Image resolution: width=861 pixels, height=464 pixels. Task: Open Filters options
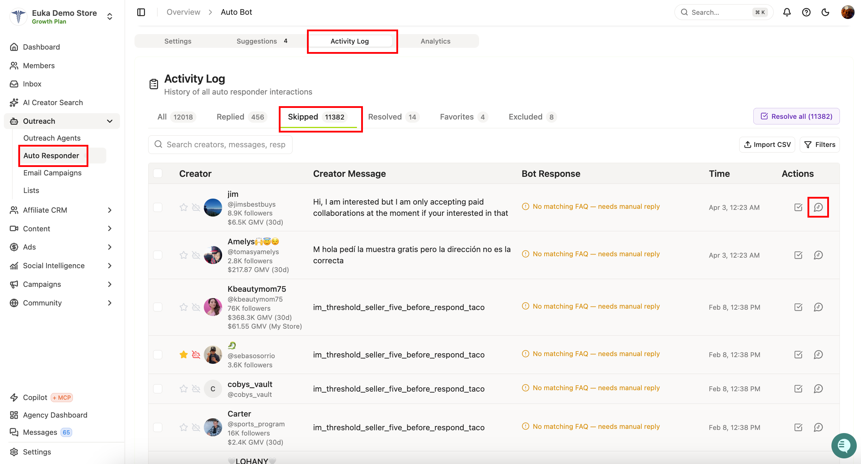[819, 145]
